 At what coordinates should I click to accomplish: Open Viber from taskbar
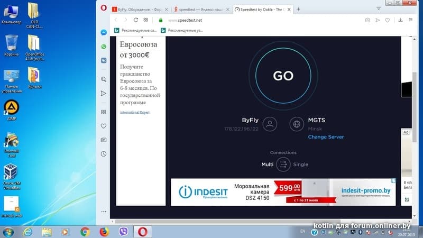pyautogui.click(x=123, y=232)
